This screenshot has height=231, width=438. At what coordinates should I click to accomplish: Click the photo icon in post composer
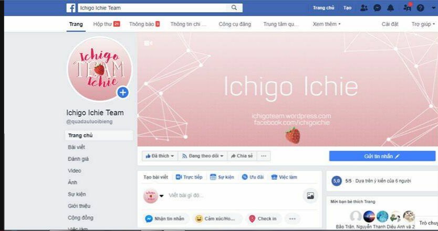pyautogui.click(x=310, y=195)
